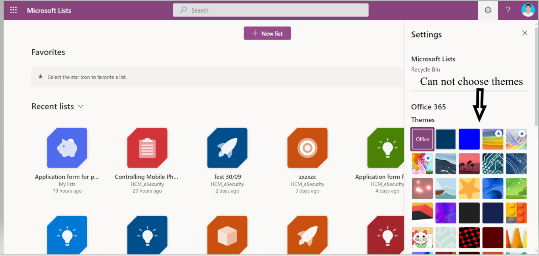Choose the blue underwater theme
Image resolution: width=539 pixels, height=256 pixels.
click(x=493, y=188)
